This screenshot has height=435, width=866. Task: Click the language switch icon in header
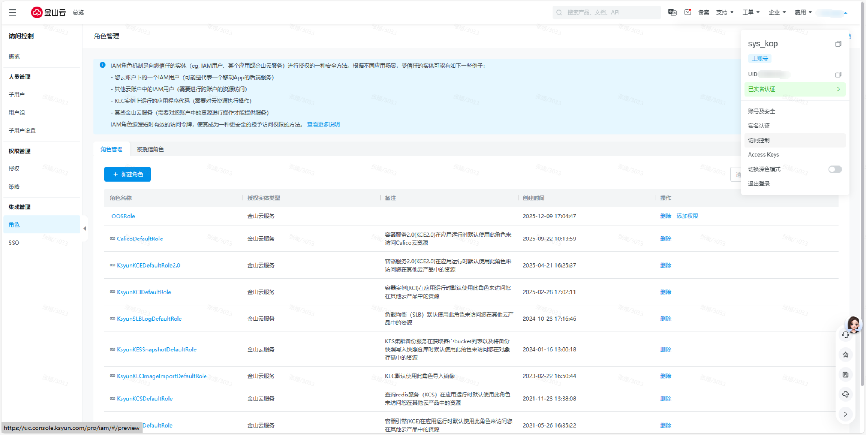click(672, 12)
